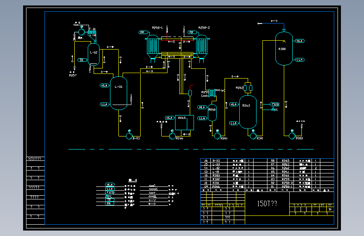Select the L-02 vessel symbol

pyautogui.click(x=94, y=55)
